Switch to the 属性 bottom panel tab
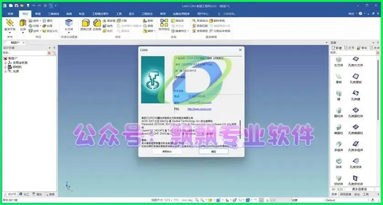Viewport: 383px width, 205px height. coord(37,194)
